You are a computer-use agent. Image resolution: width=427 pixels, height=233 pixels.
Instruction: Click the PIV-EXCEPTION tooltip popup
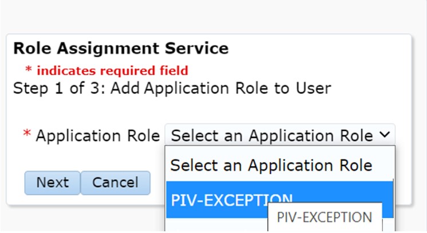pos(324,218)
